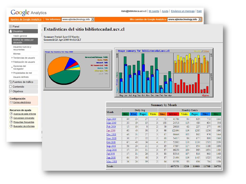Open Oct 2008 monthly statistics link
The height and width of the screenshot is (184, 246).
tap(111, 142)
